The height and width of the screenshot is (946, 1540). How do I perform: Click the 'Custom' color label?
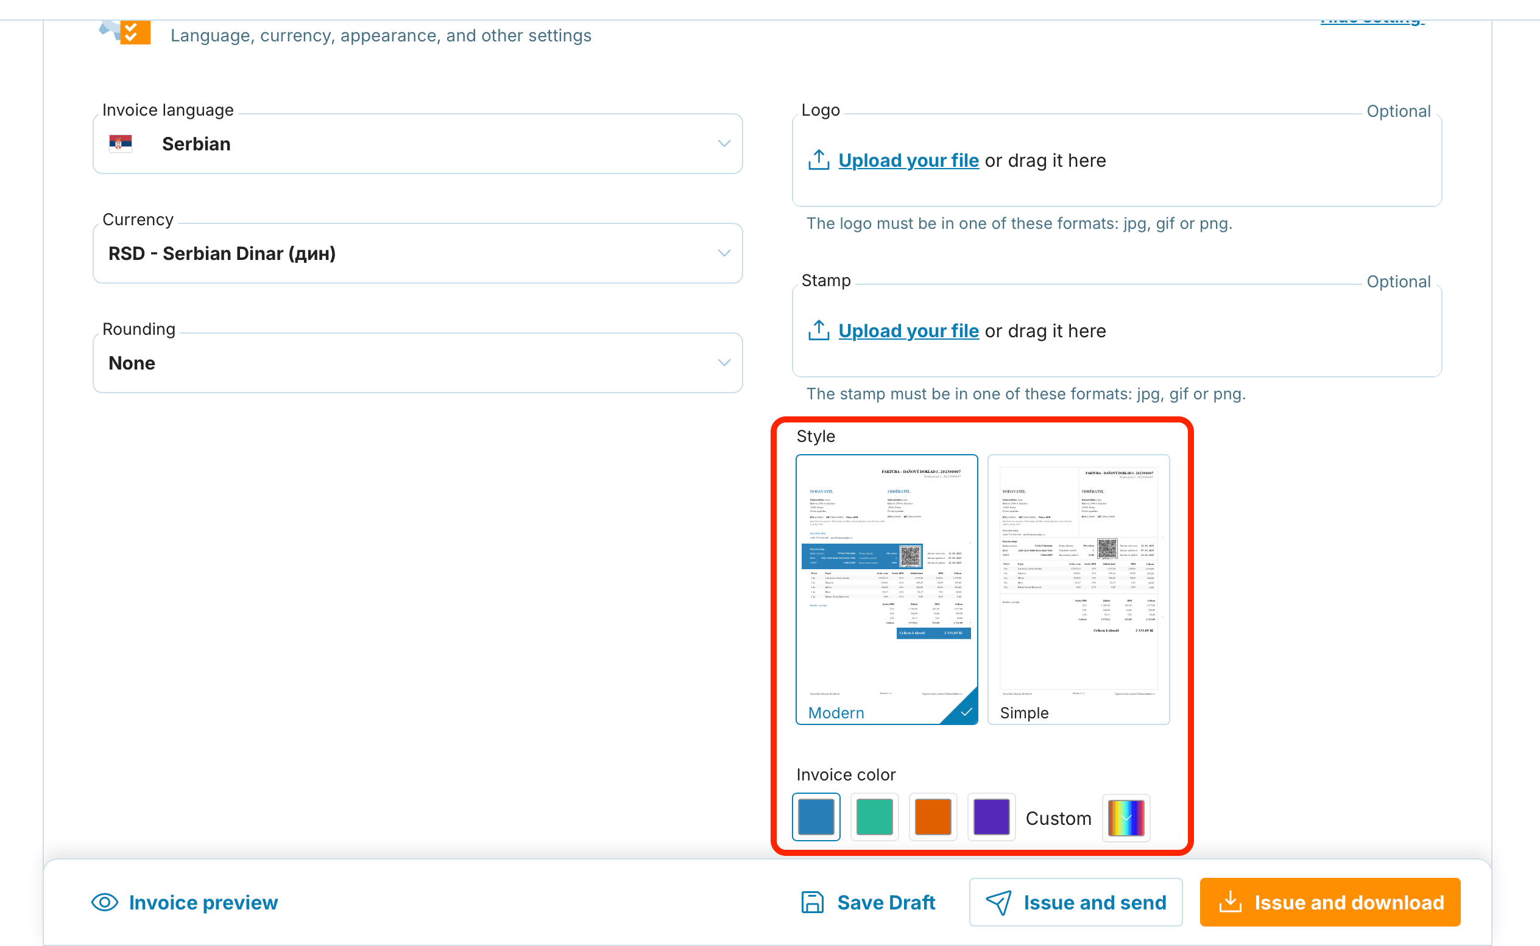click(1058, 818)
